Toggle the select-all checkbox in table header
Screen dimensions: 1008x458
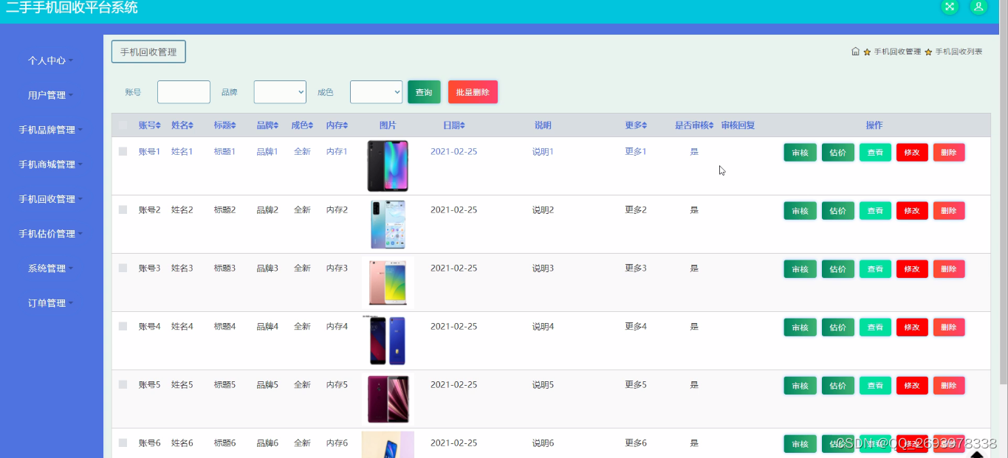[x=123, y=125]
